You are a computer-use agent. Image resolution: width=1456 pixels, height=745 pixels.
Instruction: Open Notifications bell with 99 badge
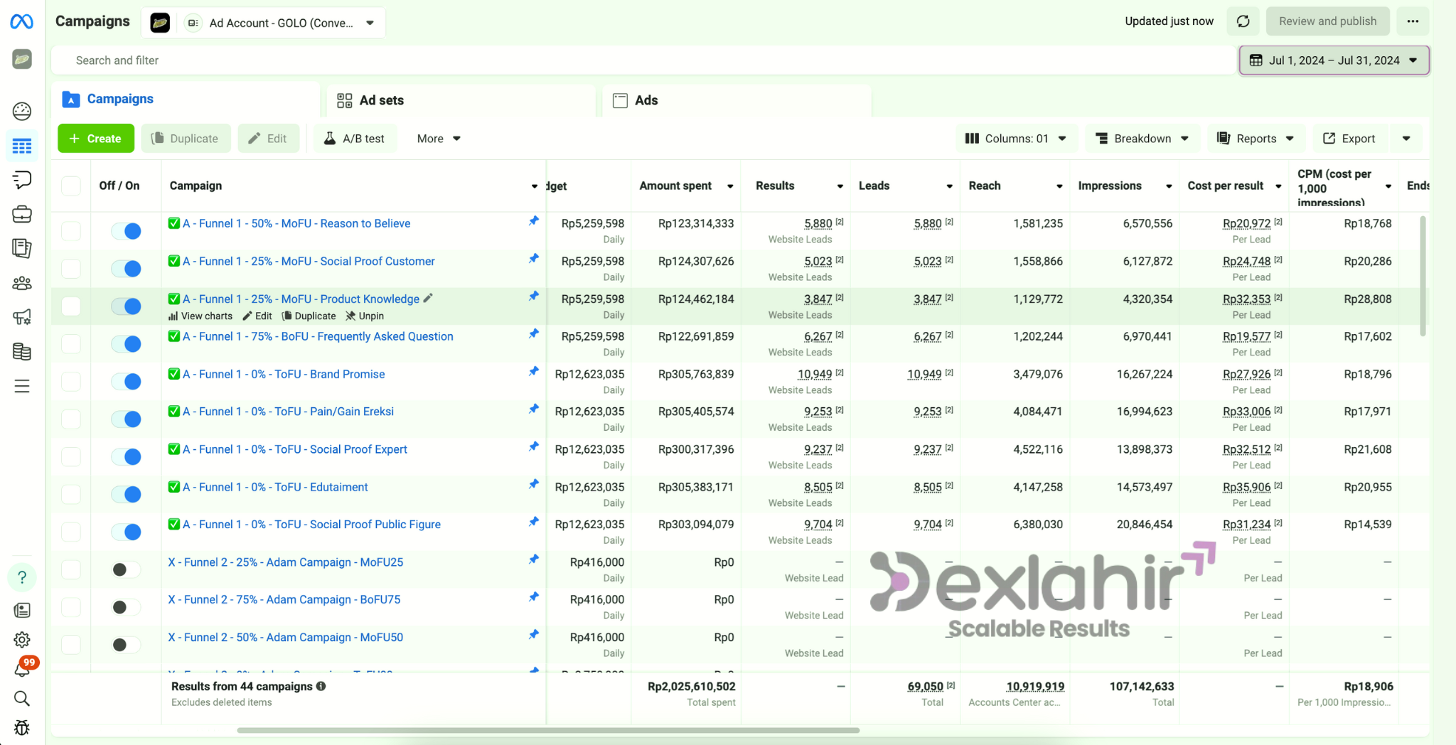(x=22, y=669)
